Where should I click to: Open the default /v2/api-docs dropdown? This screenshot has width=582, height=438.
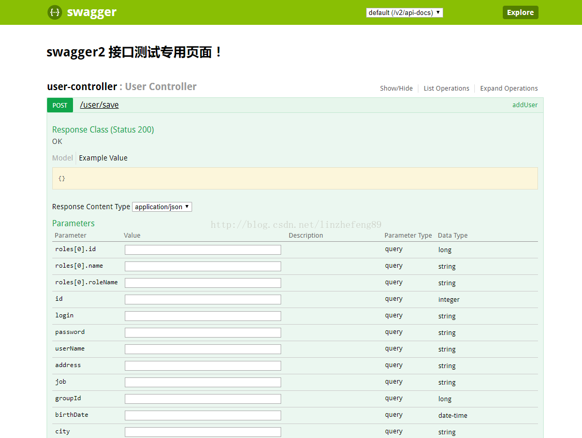[x=404, y=12]
